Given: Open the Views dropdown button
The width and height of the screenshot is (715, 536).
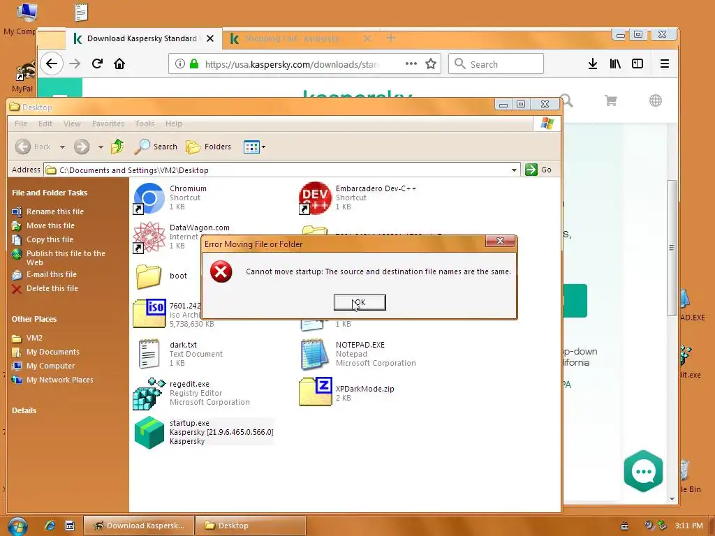Looking at the screenshot, I should pyautogui.click(x=254, y=147).
